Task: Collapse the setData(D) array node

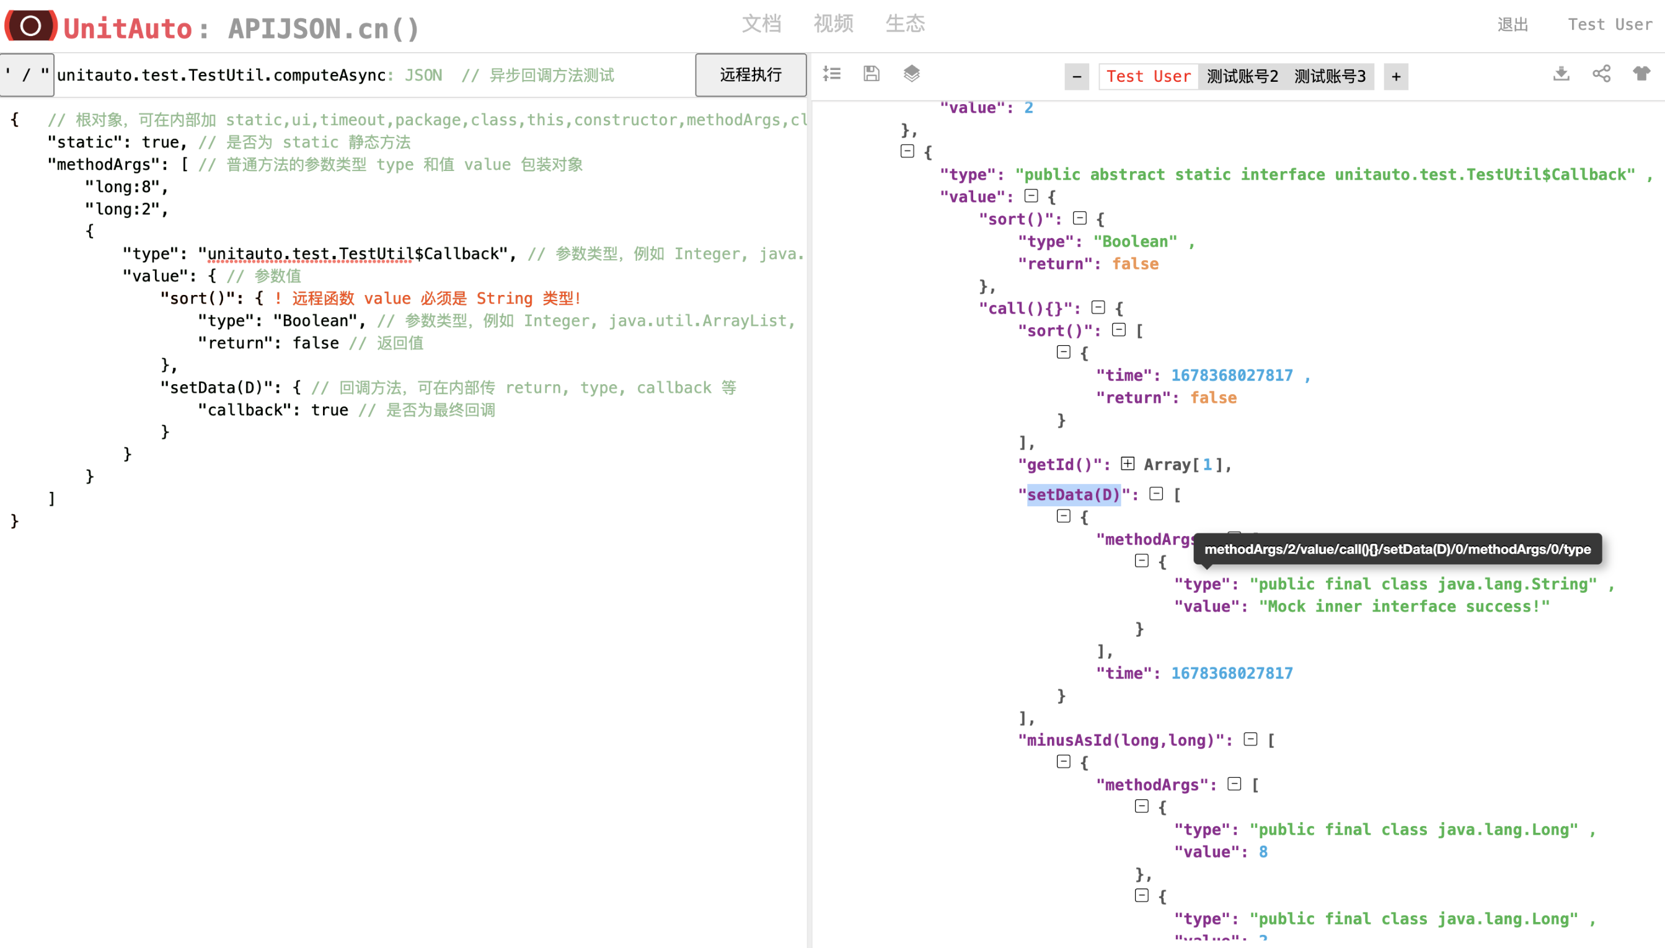Action: [1157, 494]
